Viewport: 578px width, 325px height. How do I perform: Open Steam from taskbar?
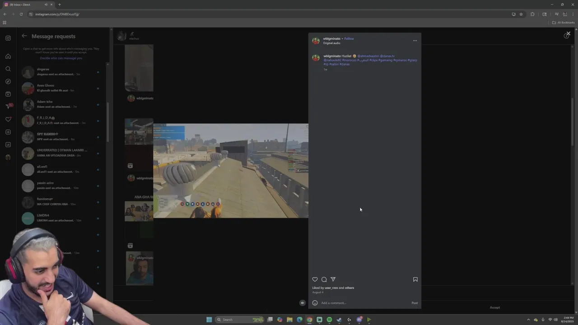coord(339,320)
